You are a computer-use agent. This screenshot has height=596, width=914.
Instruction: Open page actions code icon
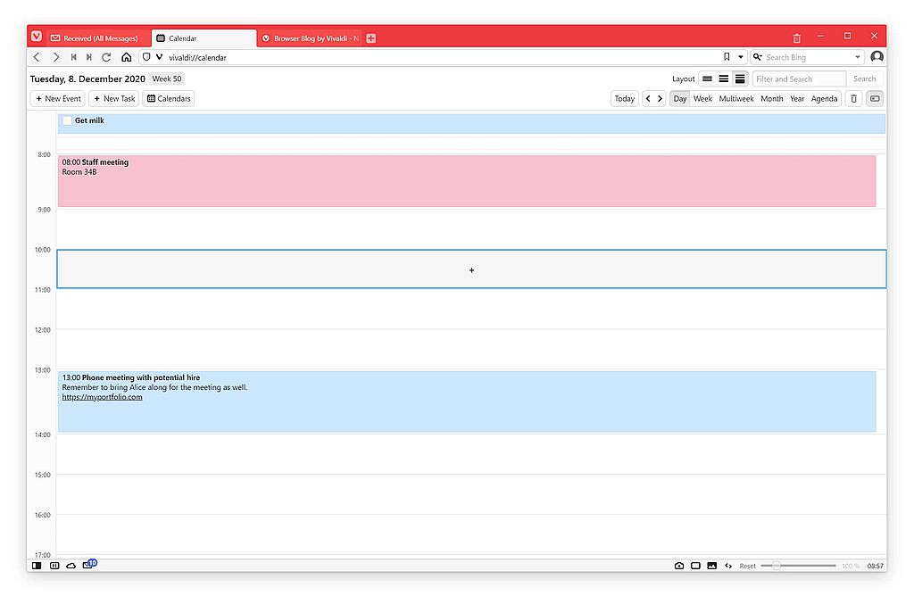[728, 566]
